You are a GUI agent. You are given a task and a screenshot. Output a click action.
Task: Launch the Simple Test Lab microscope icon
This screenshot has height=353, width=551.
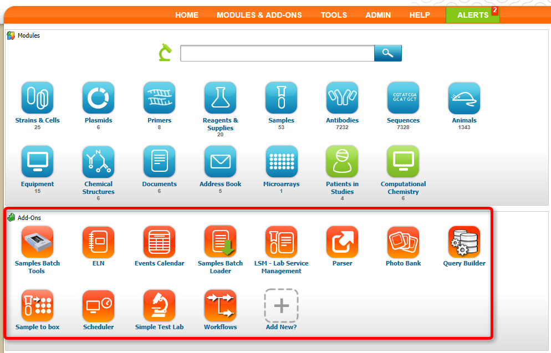pos(159,305)
